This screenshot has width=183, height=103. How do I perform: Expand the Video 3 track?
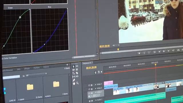[x=96, y=85]
